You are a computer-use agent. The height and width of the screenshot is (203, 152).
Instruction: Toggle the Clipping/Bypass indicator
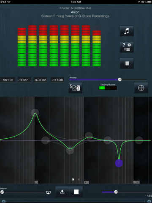pos(108,88)
